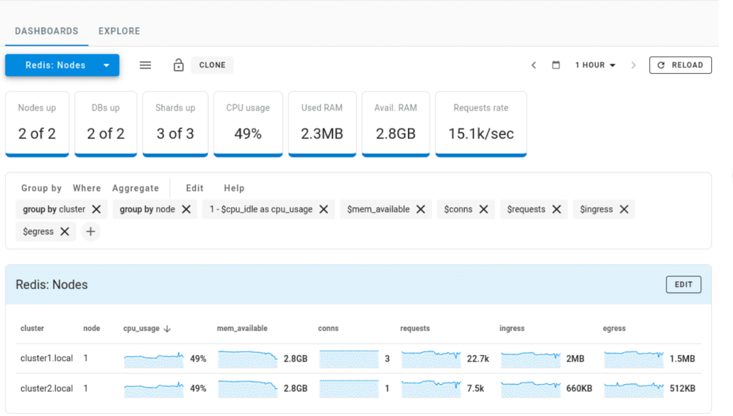The image size is (733, 416).
Task: Remove the group by cluster chip
Action: pos(96,210)
